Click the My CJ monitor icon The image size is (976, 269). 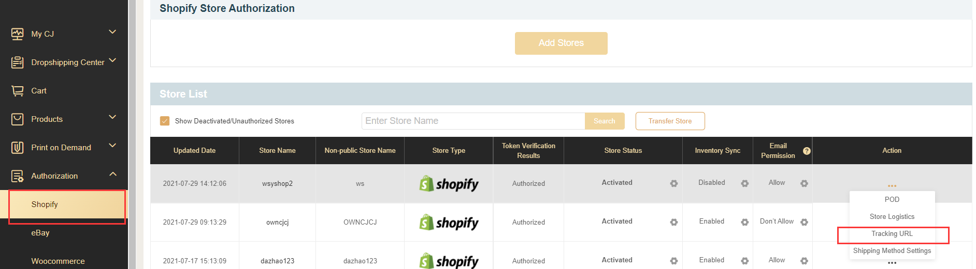(x=17, y=34)
